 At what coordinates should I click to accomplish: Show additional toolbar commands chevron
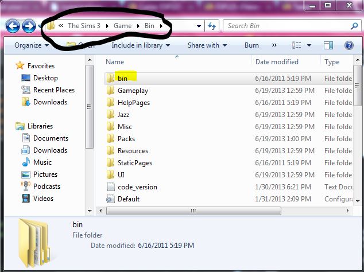pos(274,45)
